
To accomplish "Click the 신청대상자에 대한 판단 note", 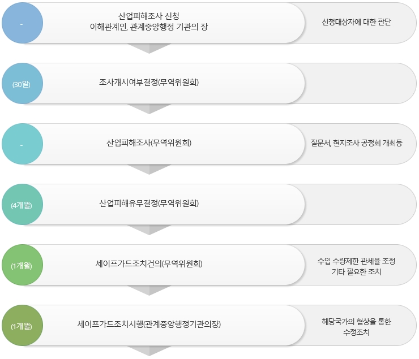I will (x=357, y=22).
